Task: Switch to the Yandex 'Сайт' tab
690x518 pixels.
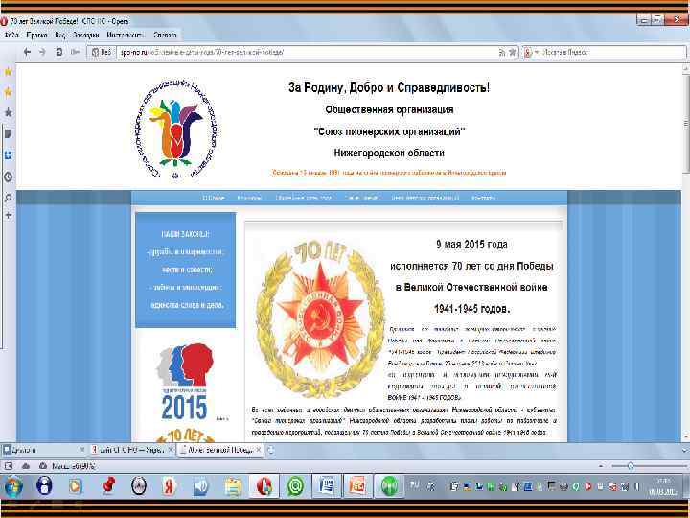Action: pyautogui.click(x=131, y=450)
